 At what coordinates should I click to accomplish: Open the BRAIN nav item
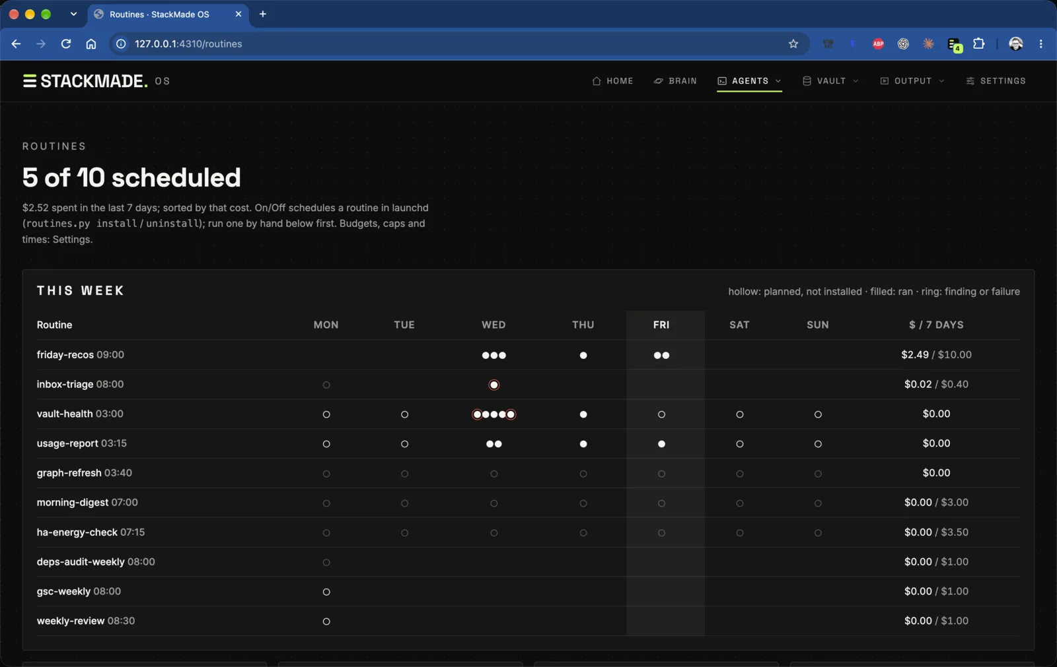[675, 81]
